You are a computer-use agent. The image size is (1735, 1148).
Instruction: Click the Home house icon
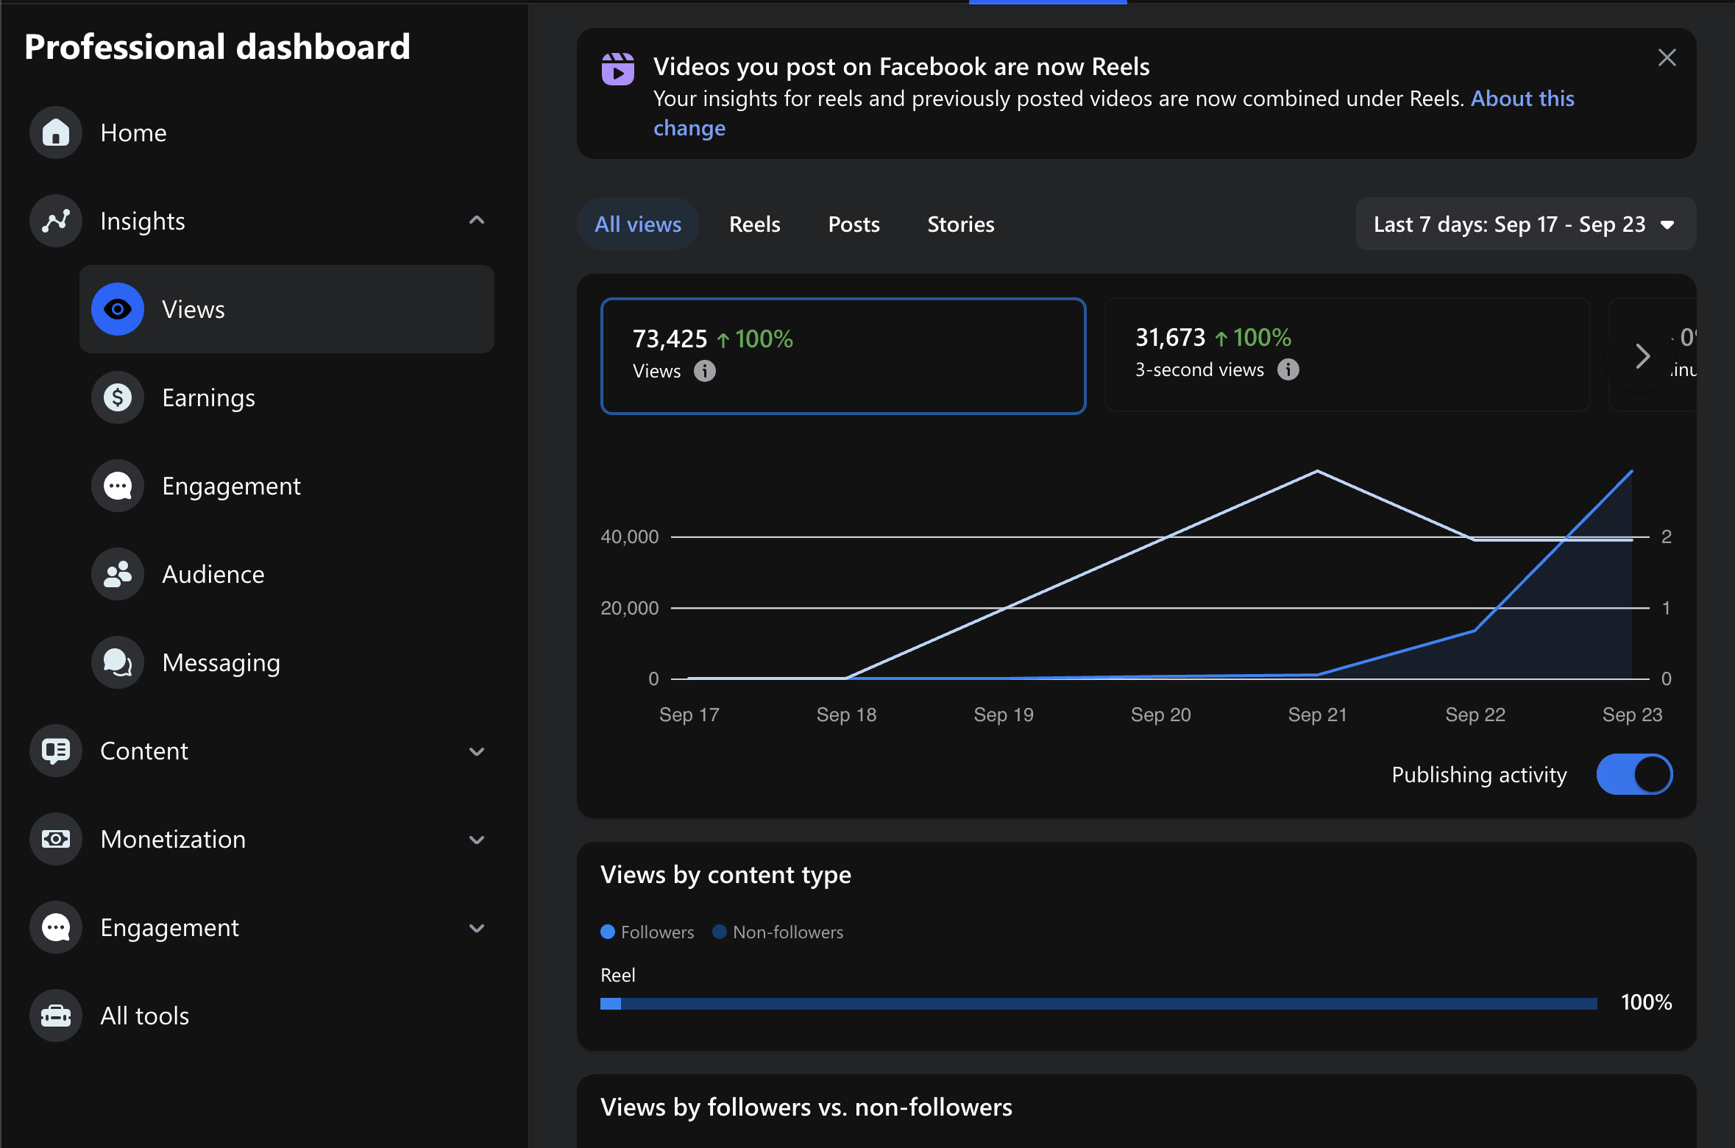pyautogui.click(x=56, y=132)
